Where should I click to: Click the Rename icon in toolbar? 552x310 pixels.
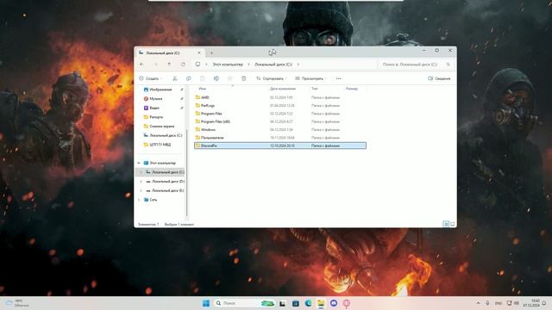216,78
